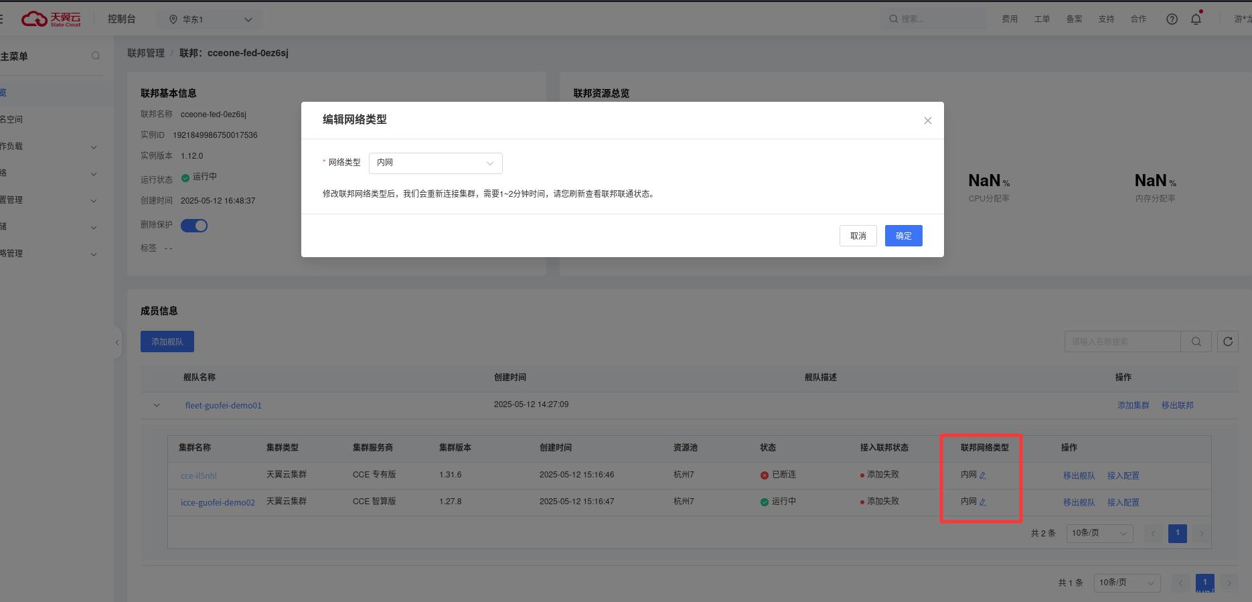Click the fleet name search input field
This screenshot has height=602, width=1252.
1122,342
